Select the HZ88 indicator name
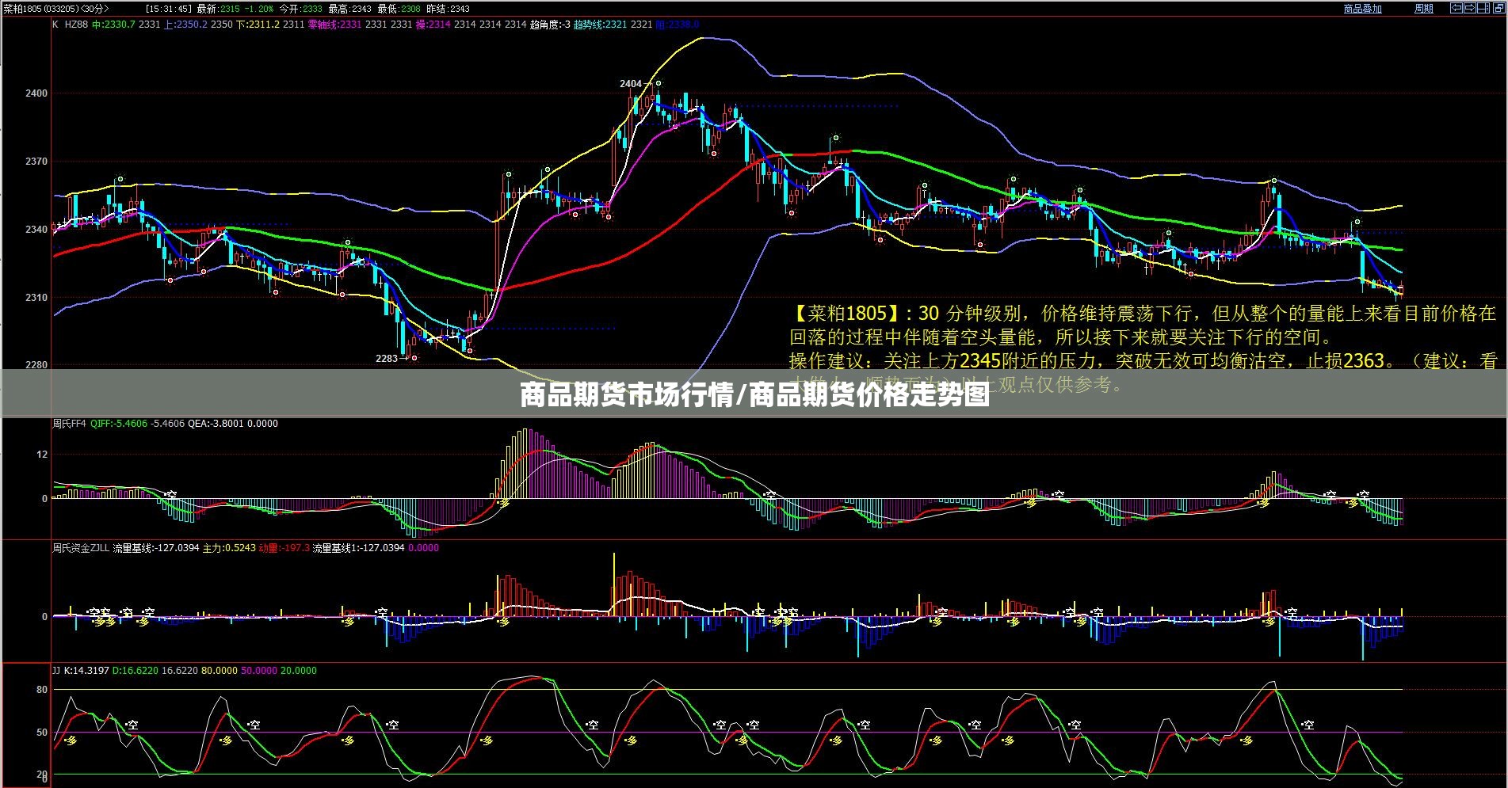The height and width of the screenshot is (788, 1508). [x=76, y=25]
